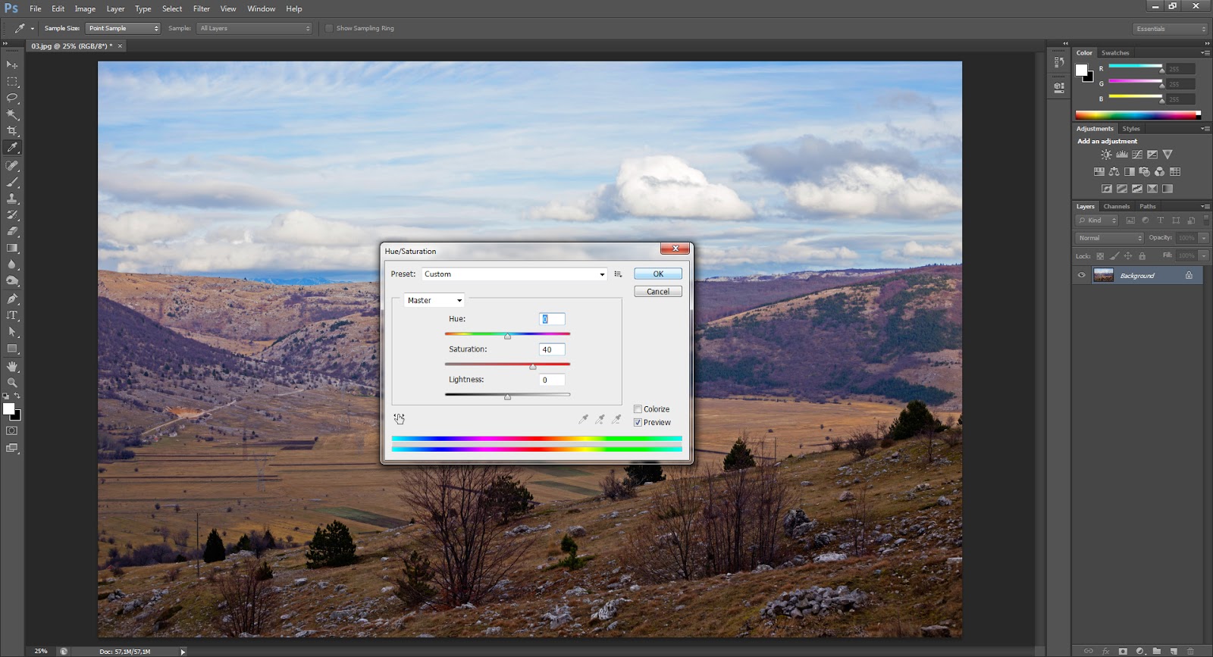The height and width of the screenshot is (657, 1213).
Task: Open the Essentials workspace dropdown
Action: 1170,29
